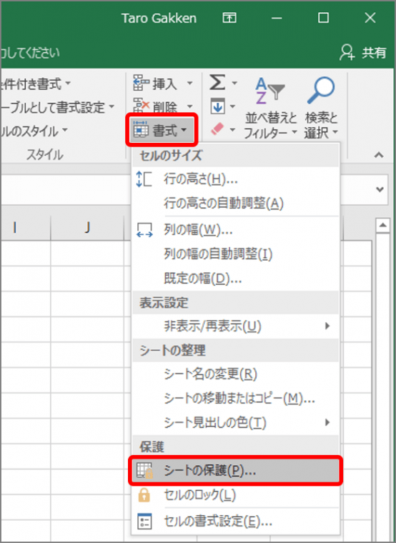Open 並べ替えとフィルター sort and filter icon
This screenshot has height=543, width=396.
[270, 90]
